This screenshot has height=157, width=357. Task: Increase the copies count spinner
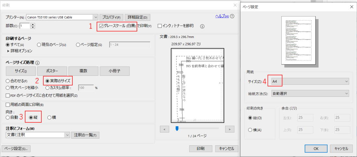point(32,24)
